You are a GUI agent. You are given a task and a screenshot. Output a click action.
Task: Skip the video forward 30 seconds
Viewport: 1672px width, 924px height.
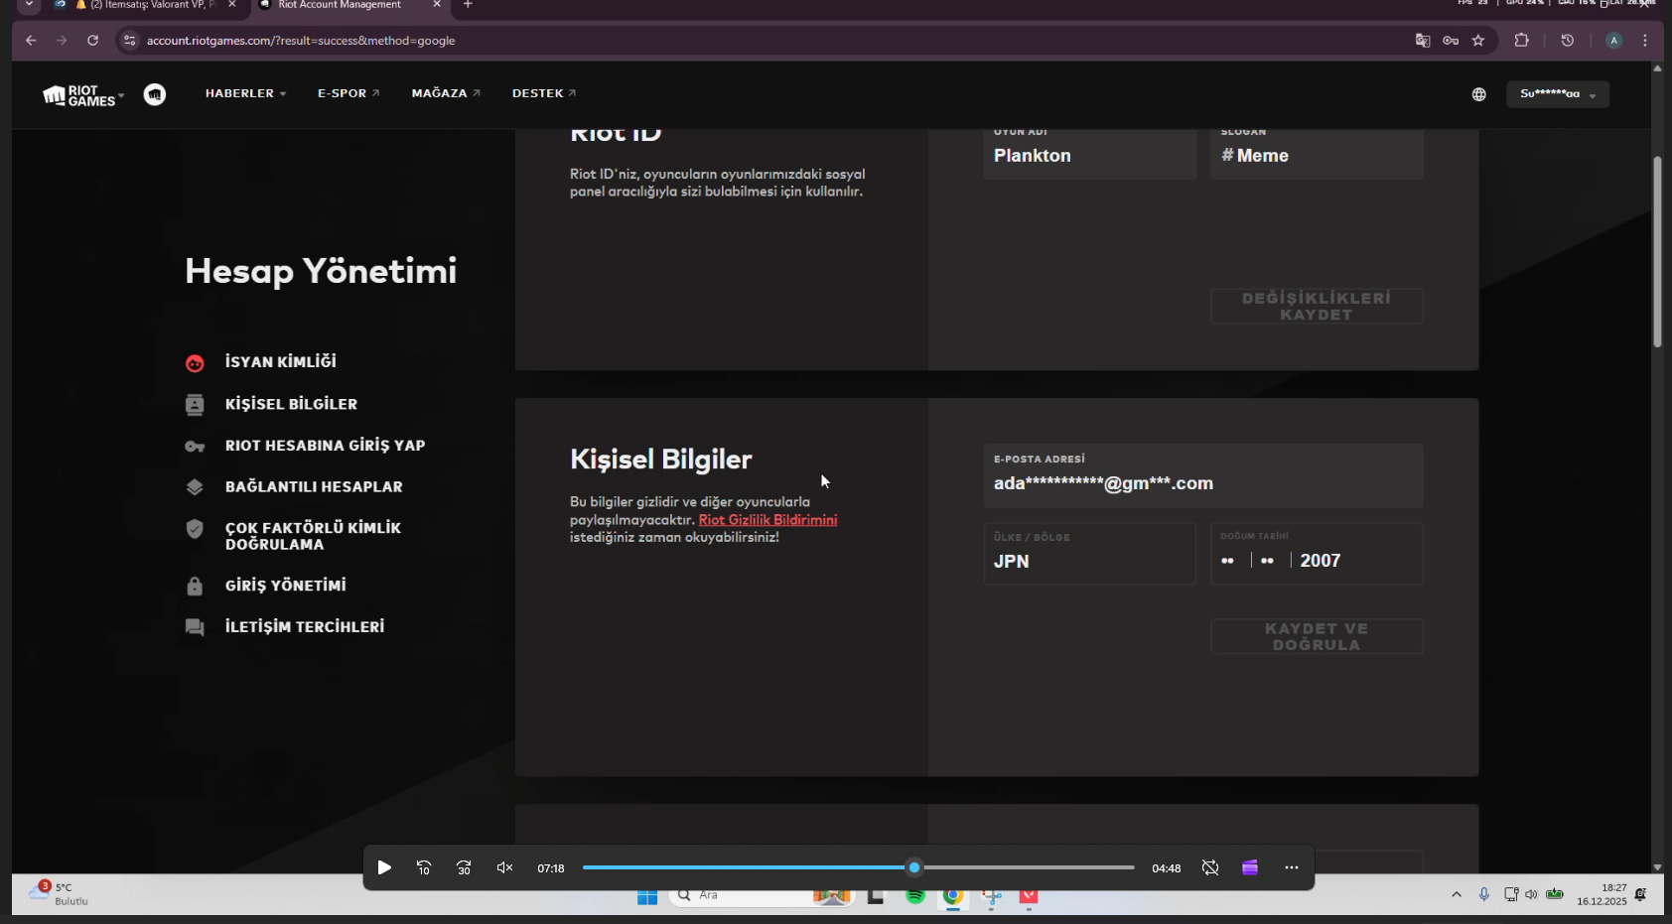tap(464, 868)
